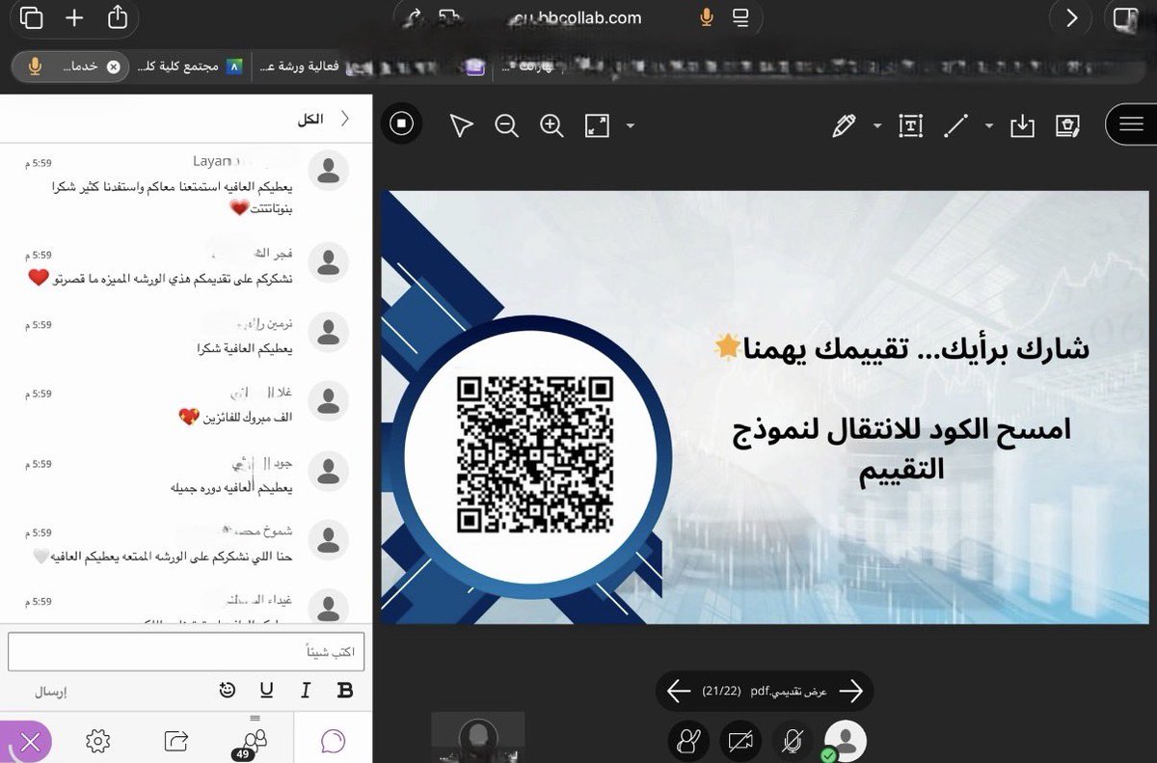Toggle bold formatting in chat
The height and width of the screenshot is (763, 1157).
[x=345, y=690]
